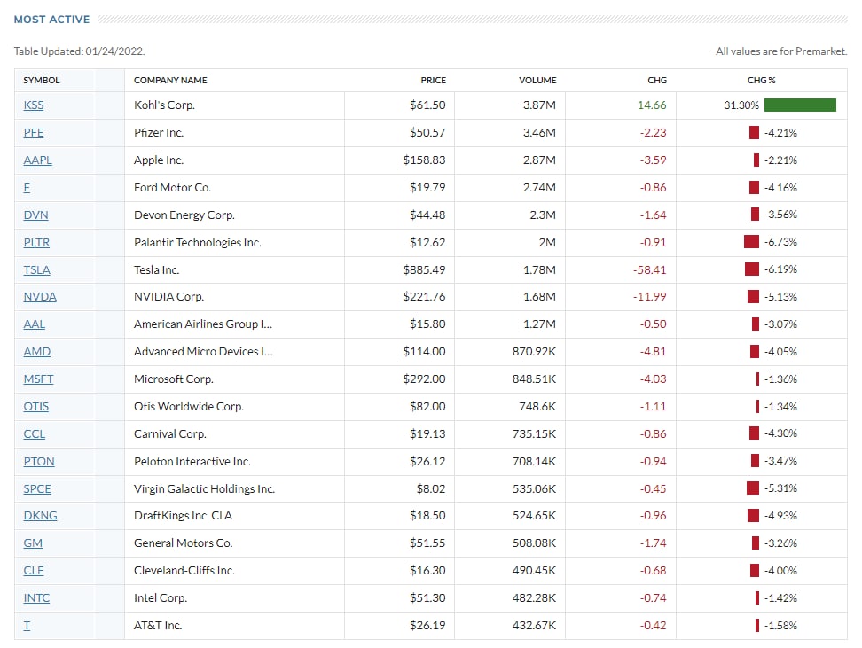
Task: Open the AAPL ticker link
Action: click(38, 160)
